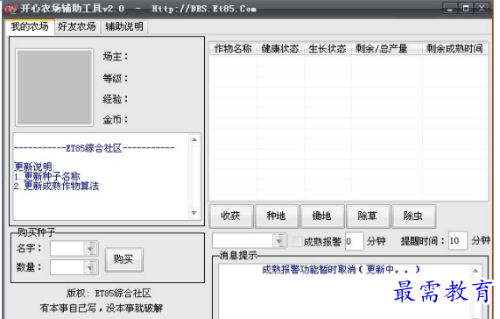
Task: Click the 成熟报警功能暂时取消 message
Action: (x=341, y=270)
